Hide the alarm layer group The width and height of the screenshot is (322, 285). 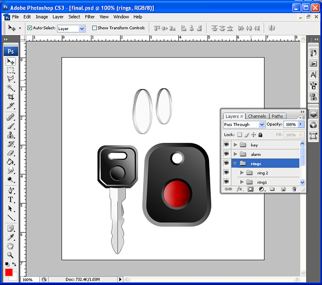pos(226,154)
